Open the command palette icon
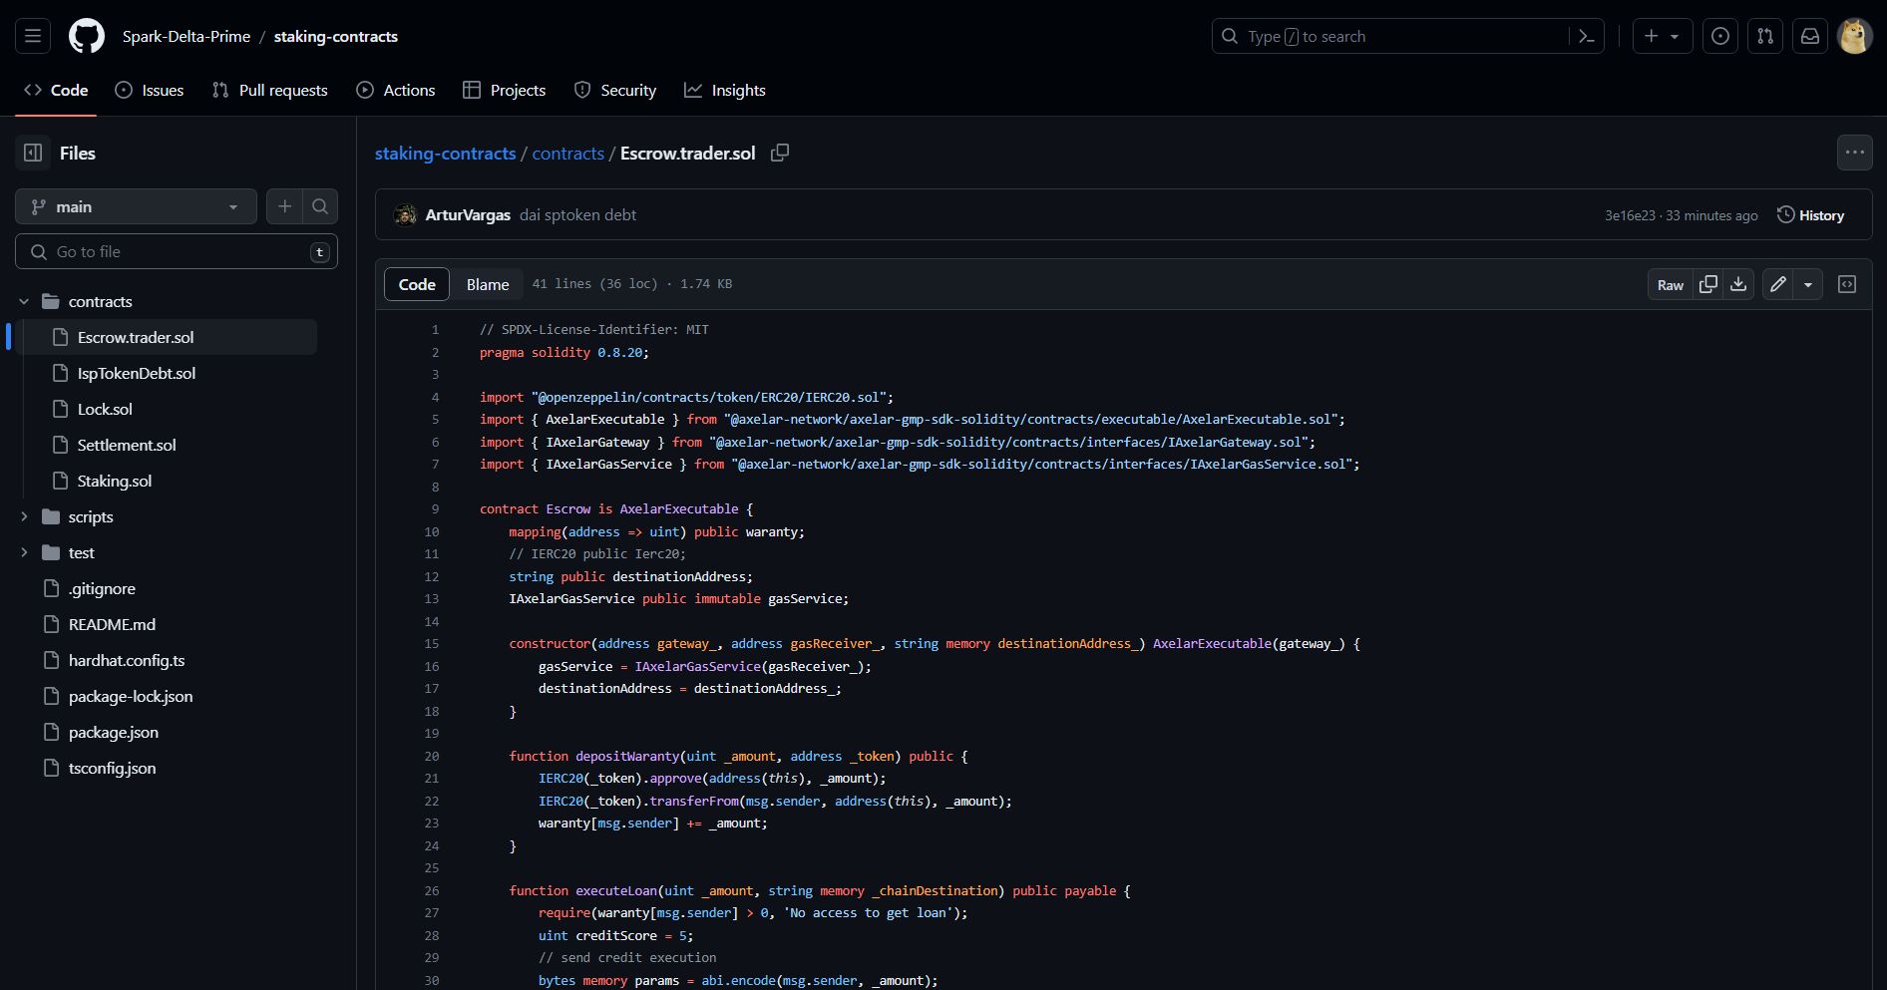Viewport: 1887px width, 990px height. coord(1586,36)
